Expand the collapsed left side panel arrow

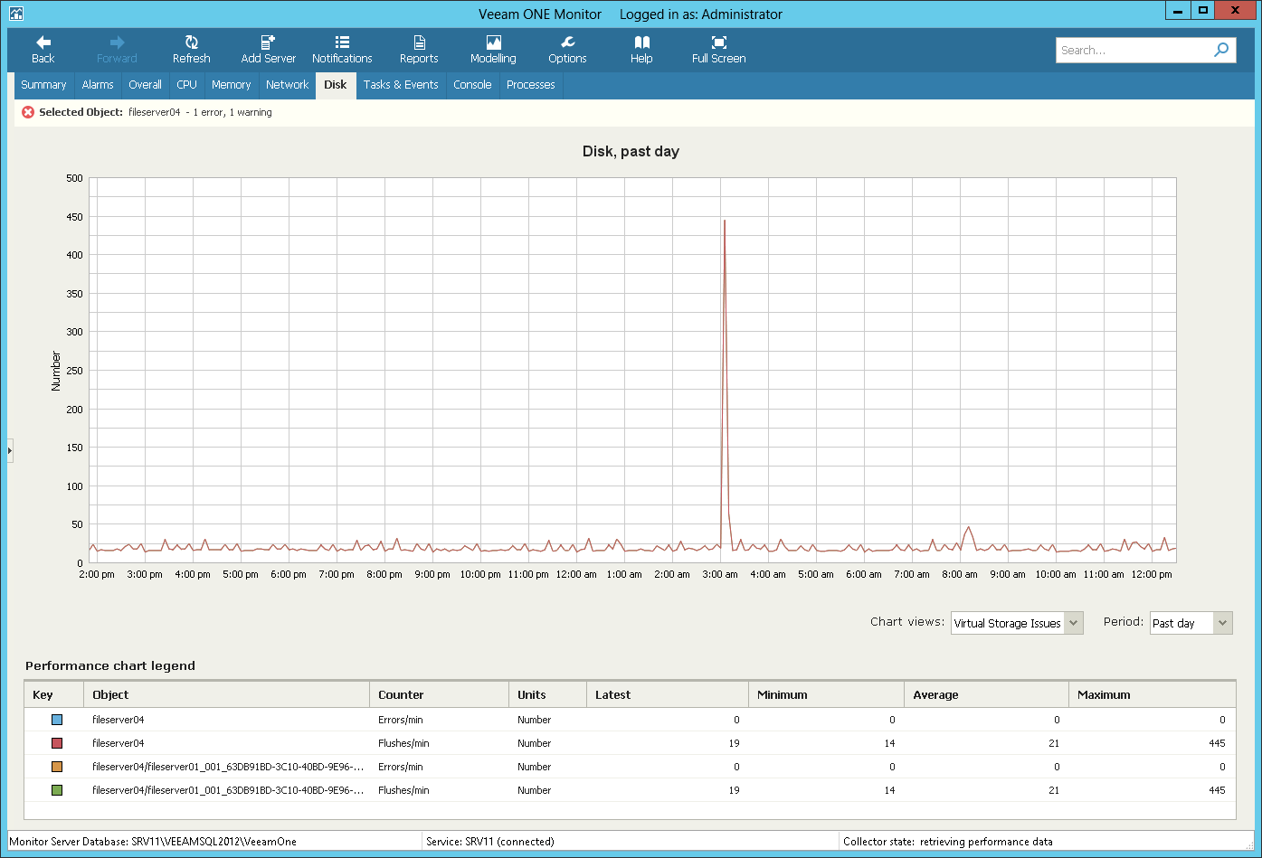pyautogui.click(x=10, y=449)
